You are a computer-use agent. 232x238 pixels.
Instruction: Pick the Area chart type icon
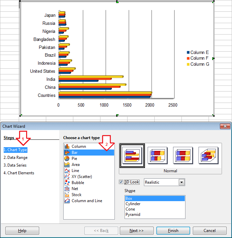click(67, 165)
